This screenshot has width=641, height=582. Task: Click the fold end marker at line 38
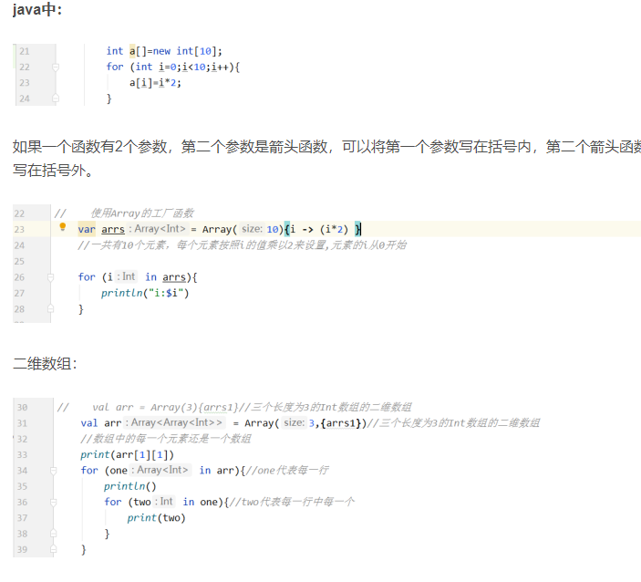53,534
